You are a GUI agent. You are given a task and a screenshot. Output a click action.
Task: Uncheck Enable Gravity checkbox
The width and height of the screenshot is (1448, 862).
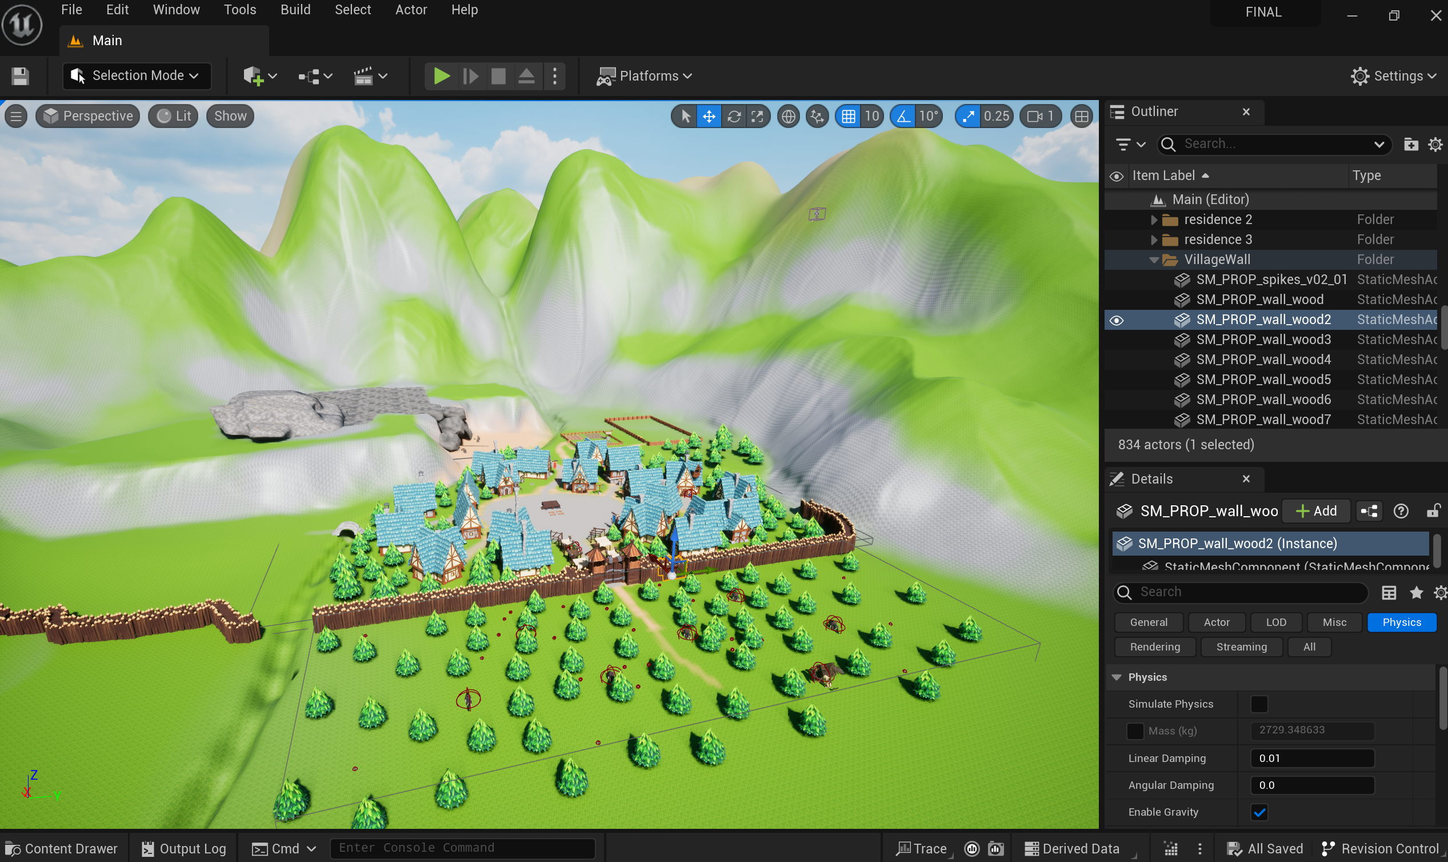point(1259,813)
